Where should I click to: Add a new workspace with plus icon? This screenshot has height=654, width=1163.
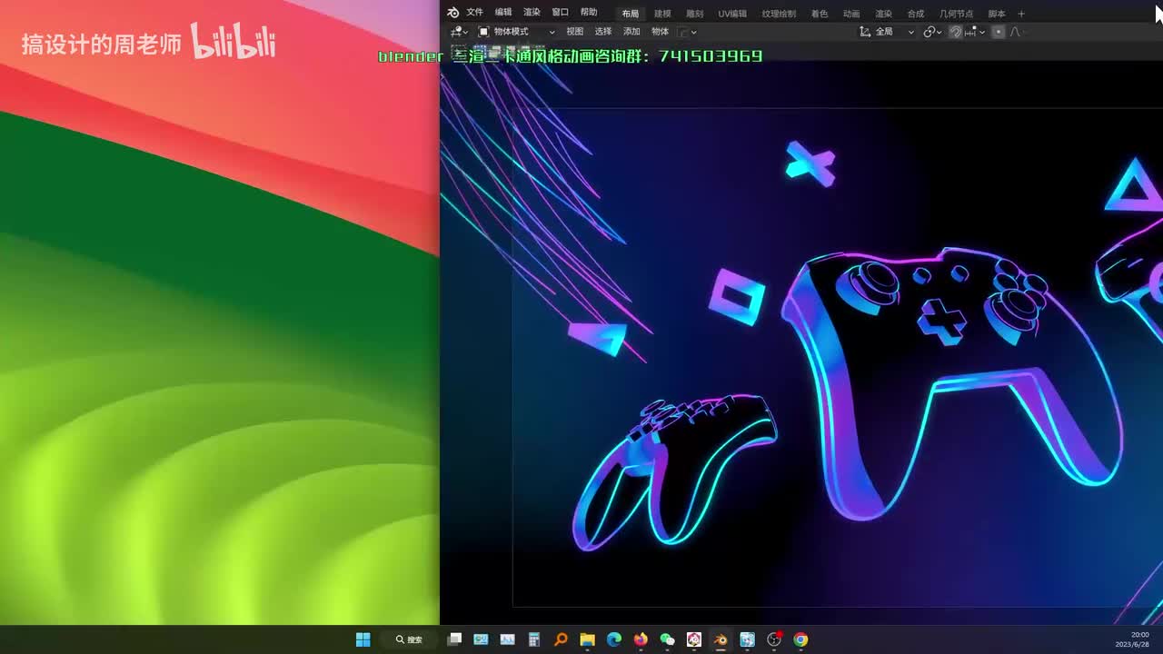pos(1021,14)
